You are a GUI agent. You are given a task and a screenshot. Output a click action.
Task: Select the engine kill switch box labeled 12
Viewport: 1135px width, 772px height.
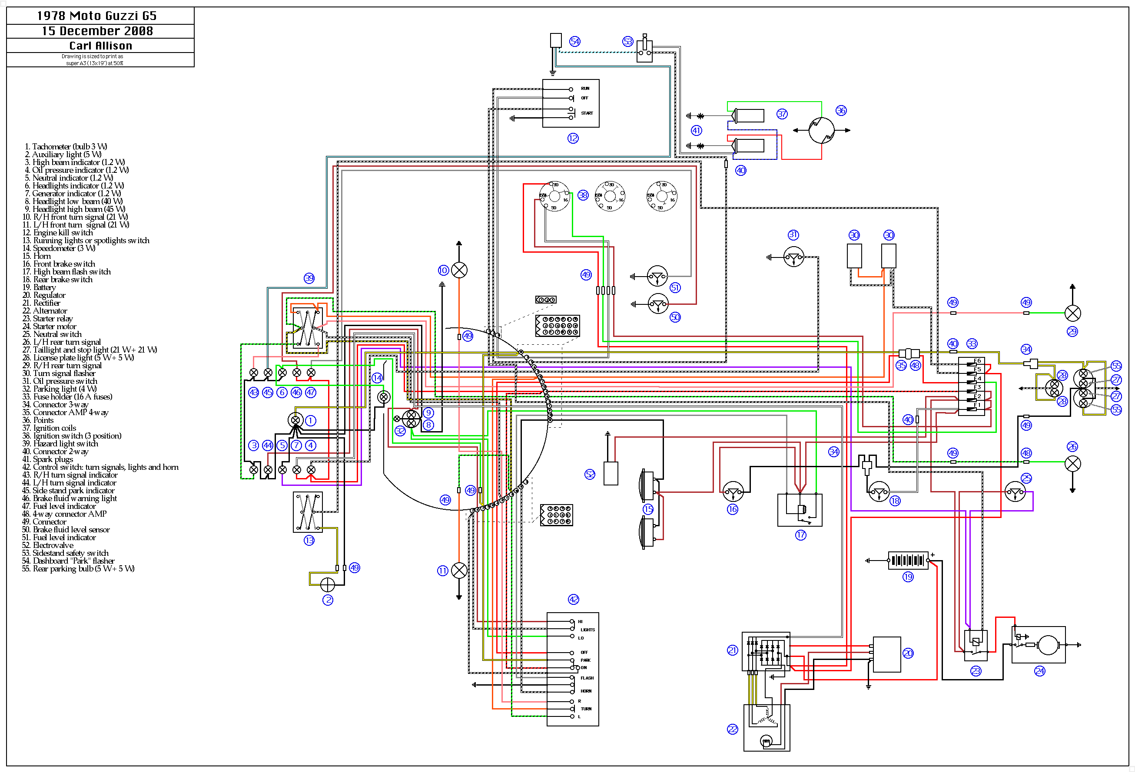tap(571, 103)
